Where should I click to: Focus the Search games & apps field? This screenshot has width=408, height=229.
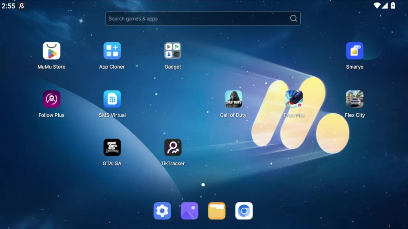203,18
